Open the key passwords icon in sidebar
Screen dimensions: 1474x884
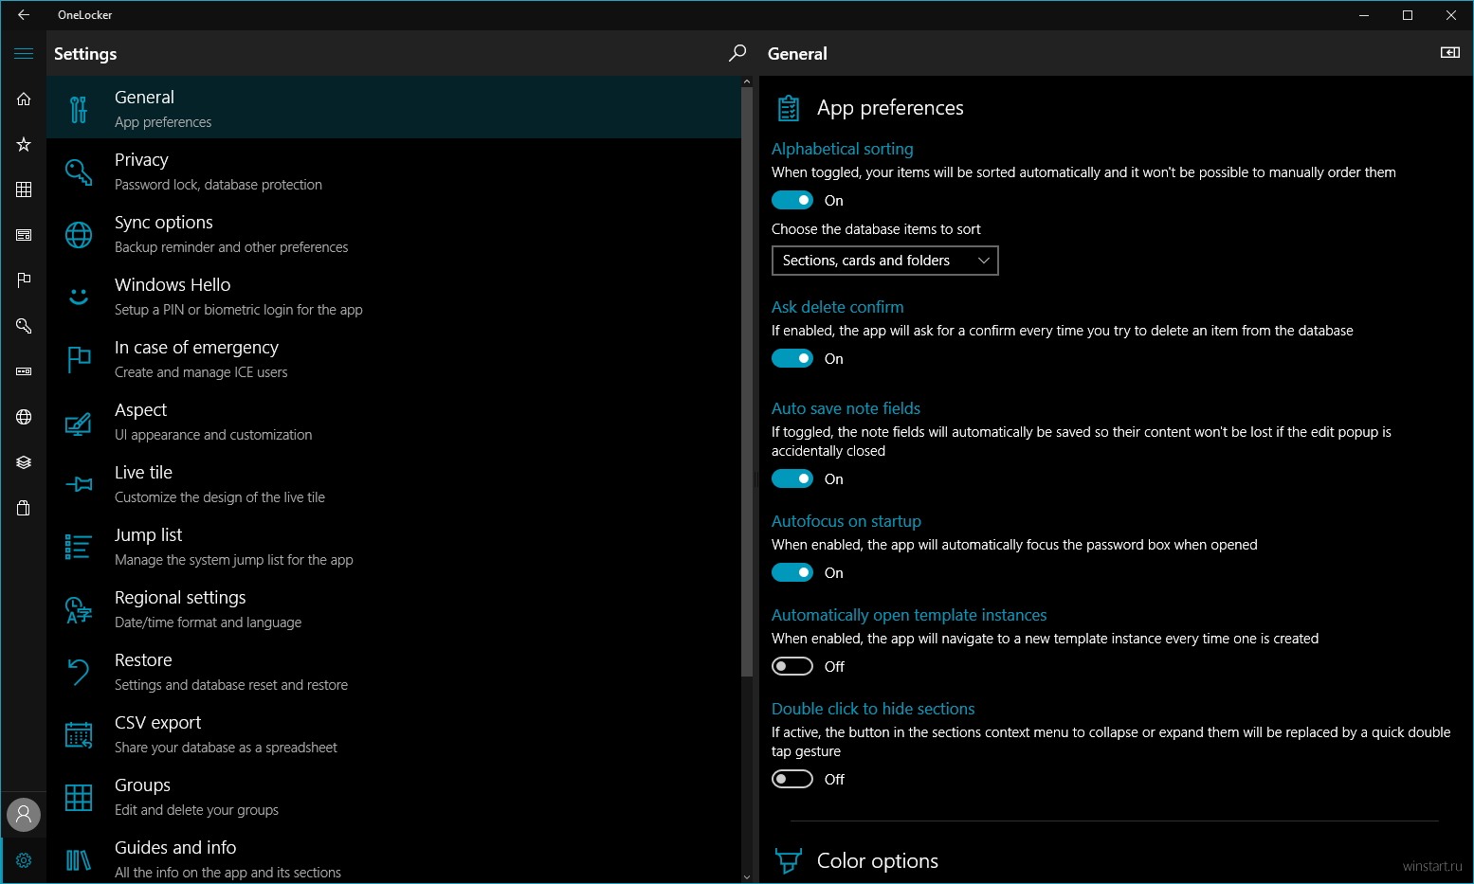24,326
